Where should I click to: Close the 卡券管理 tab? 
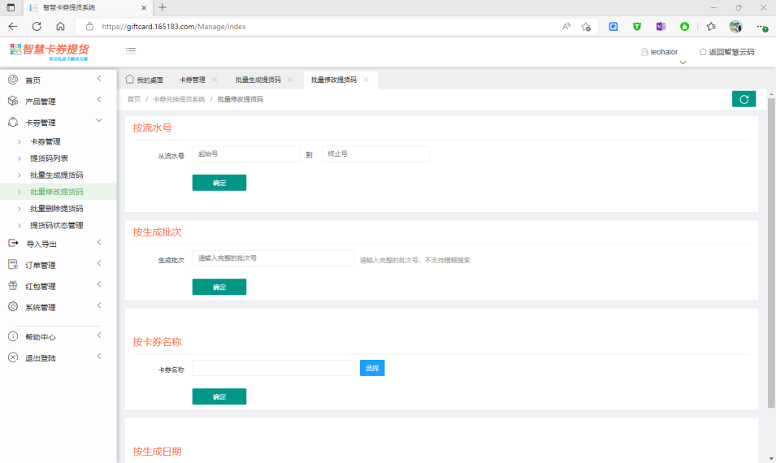pyautogui.click(x=215, y=80)
